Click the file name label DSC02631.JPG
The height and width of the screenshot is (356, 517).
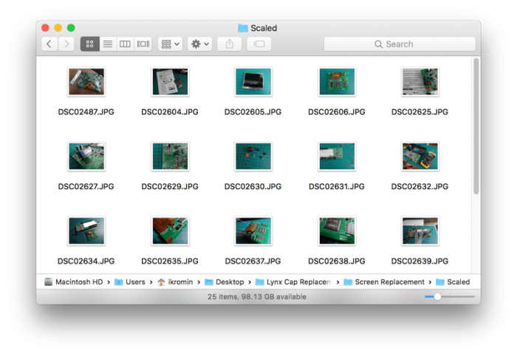[337, 187]
